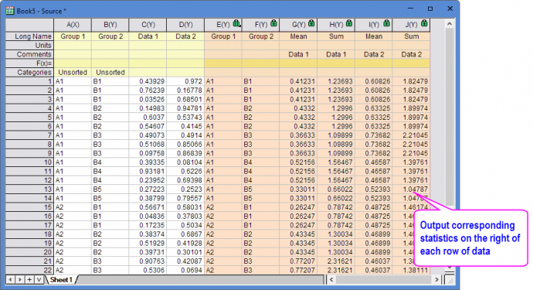Click Data 2 comment in column I

374,54
